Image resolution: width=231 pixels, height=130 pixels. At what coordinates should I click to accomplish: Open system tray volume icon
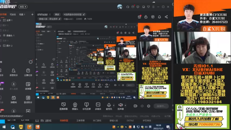click(146, 127)
